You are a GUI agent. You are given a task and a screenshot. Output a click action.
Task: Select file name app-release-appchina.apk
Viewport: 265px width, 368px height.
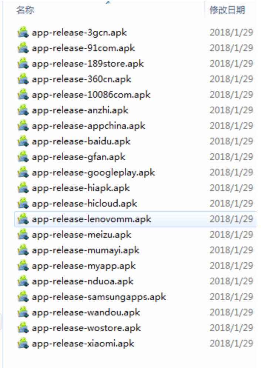tap(88, 126)
